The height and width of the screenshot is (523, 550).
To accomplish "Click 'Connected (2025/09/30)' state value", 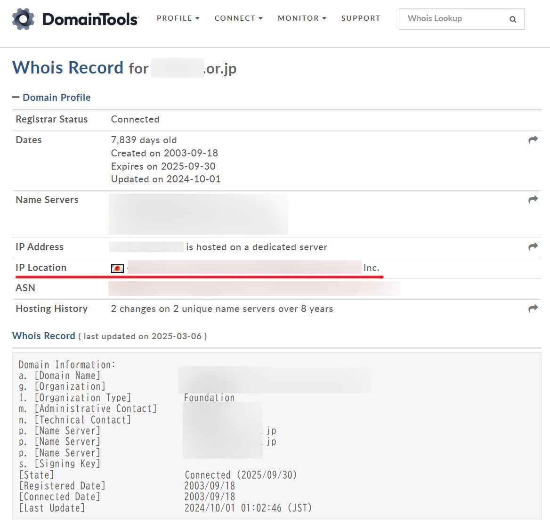I will 241,475.
